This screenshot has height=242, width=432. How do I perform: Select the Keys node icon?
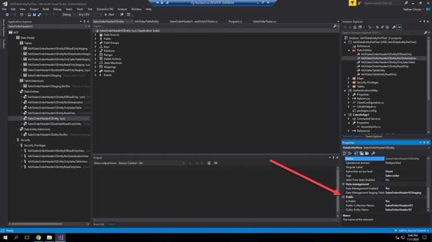[x=101, y=47]
